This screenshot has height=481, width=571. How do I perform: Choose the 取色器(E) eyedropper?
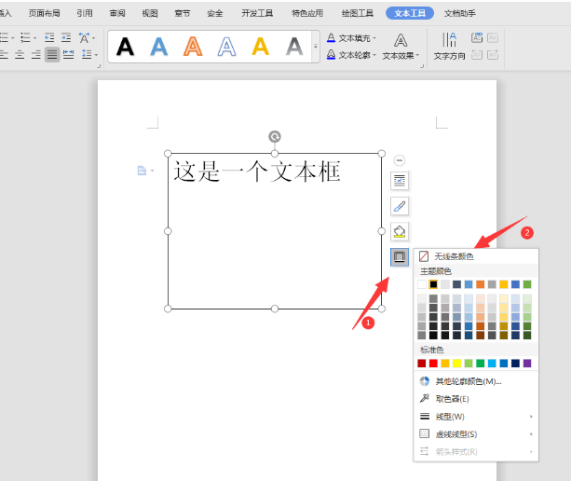point(476,399)
